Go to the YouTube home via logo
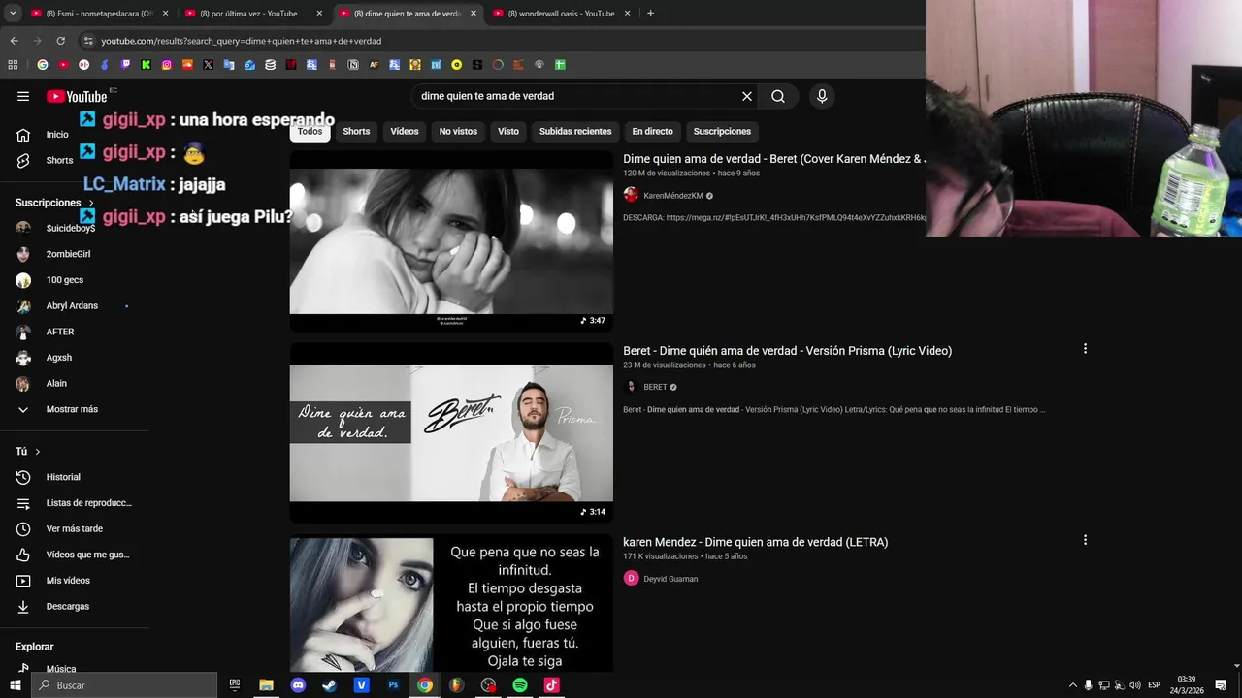 click(77, 96)
